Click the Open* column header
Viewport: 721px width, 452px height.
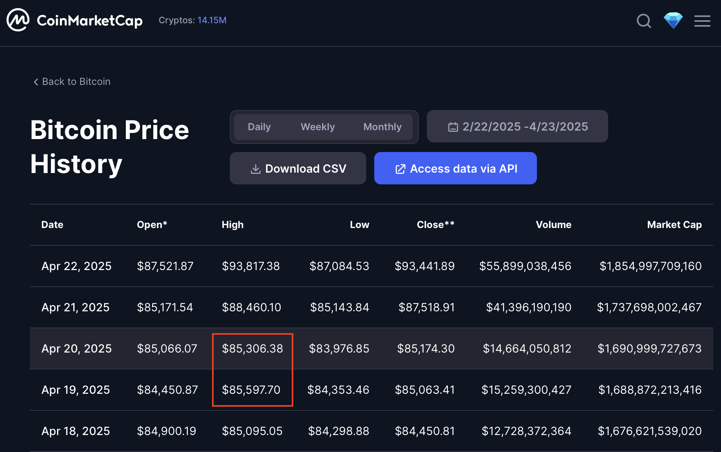point(152,225)
